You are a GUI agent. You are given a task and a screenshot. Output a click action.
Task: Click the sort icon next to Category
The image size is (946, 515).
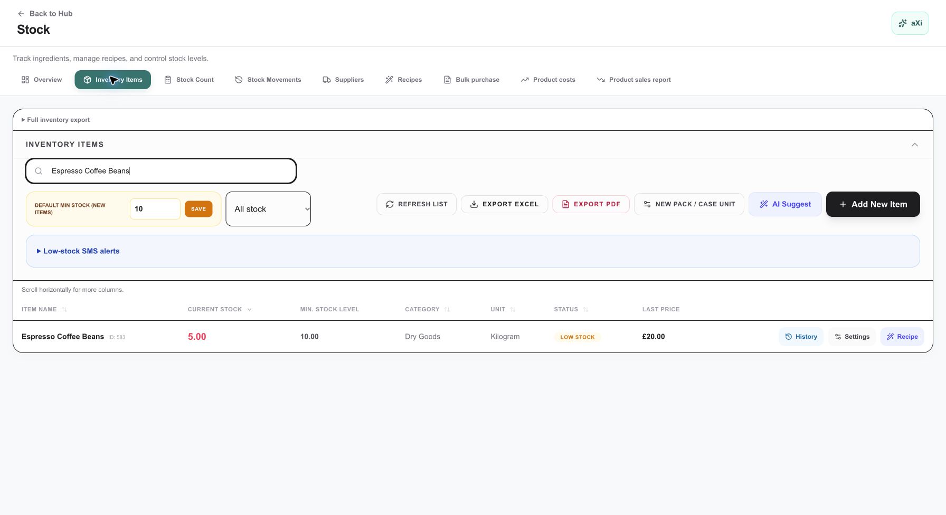447,310
